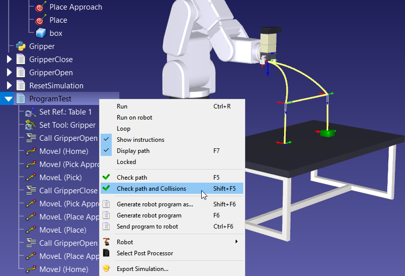Click Run in the context menu
Viewport: 405px width, 276px height.
[x=122, y=106]
